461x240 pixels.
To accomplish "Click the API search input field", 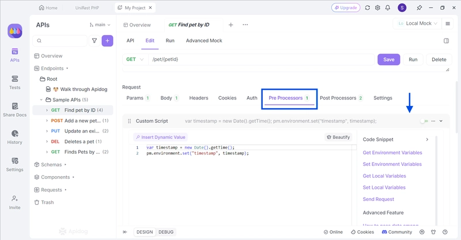I will click(x=61, y=41).
